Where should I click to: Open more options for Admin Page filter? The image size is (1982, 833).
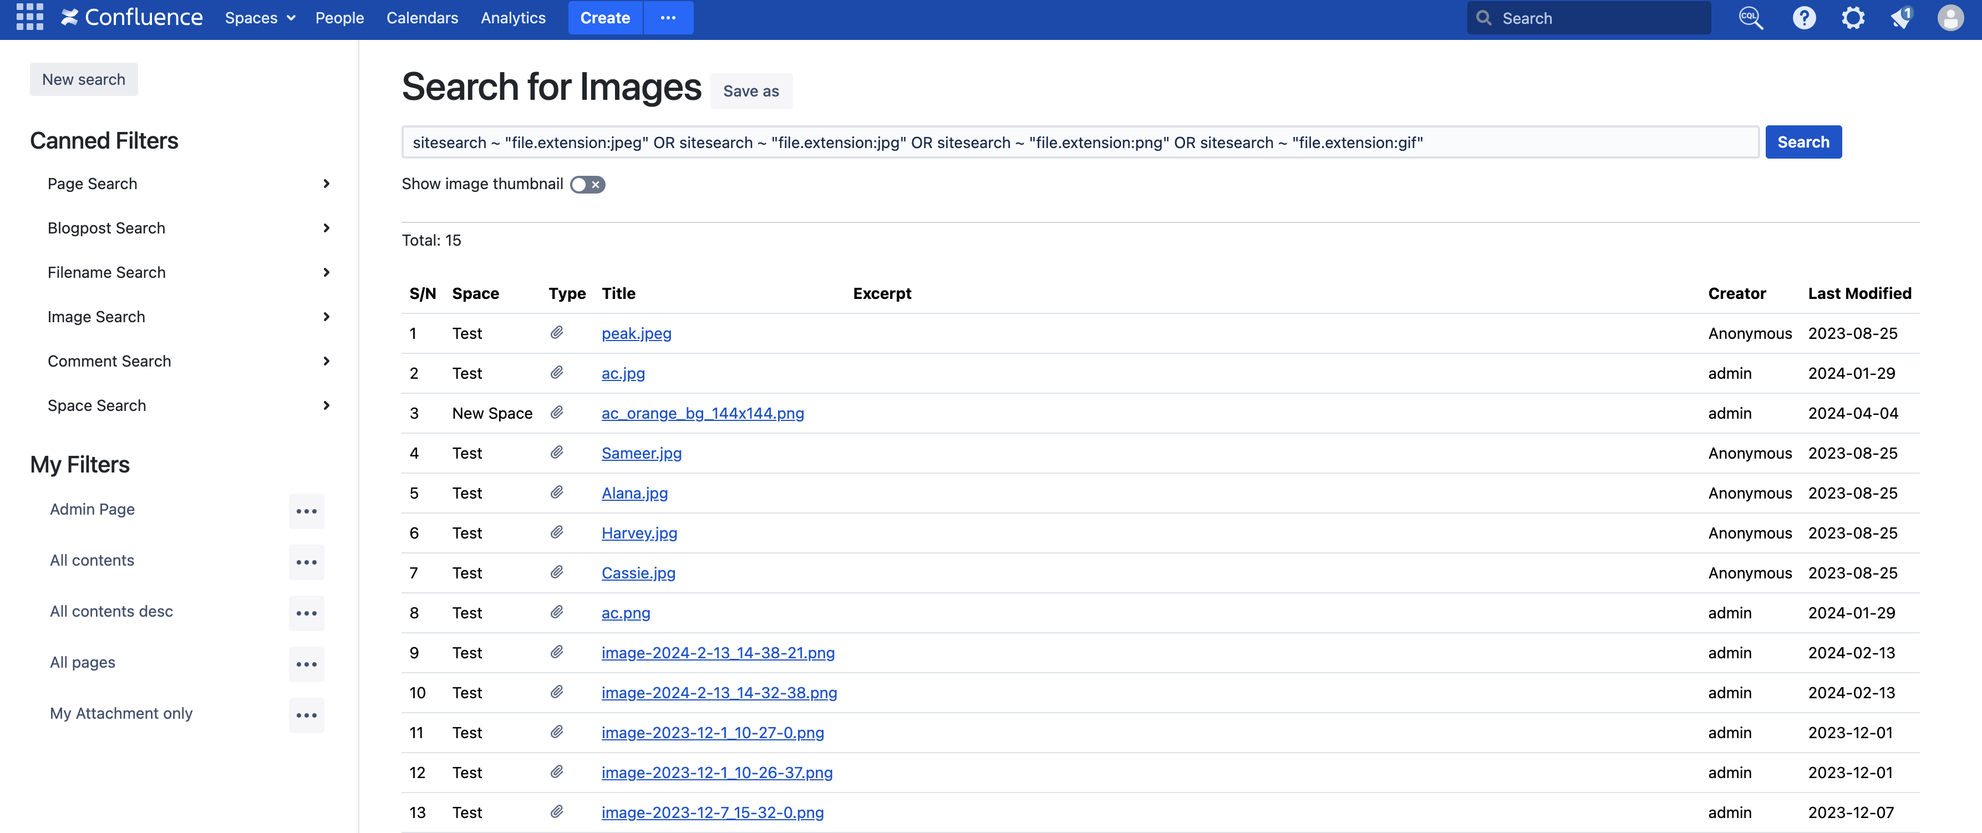[306, 511]
